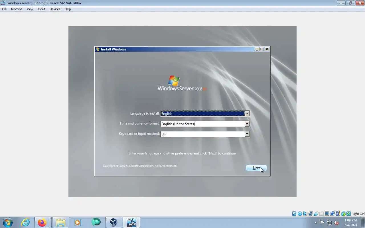This screenshot has height=228, width=365.
Task: Open the Windows Start menu orb
Action: coord(7,222)
